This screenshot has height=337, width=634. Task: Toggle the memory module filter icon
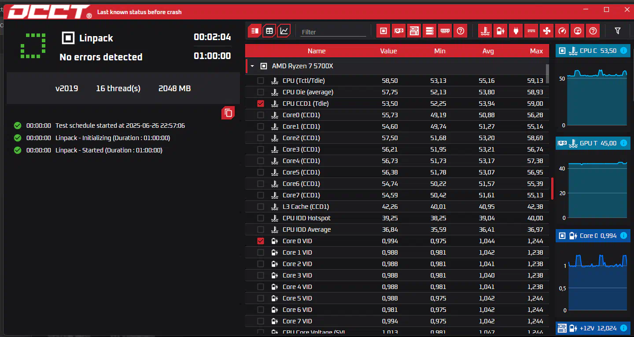pyautogui.click(x=445, y=31)
